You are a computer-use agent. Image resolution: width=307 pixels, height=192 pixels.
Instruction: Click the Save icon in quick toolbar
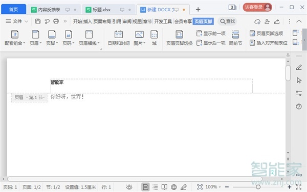(38, 21)
